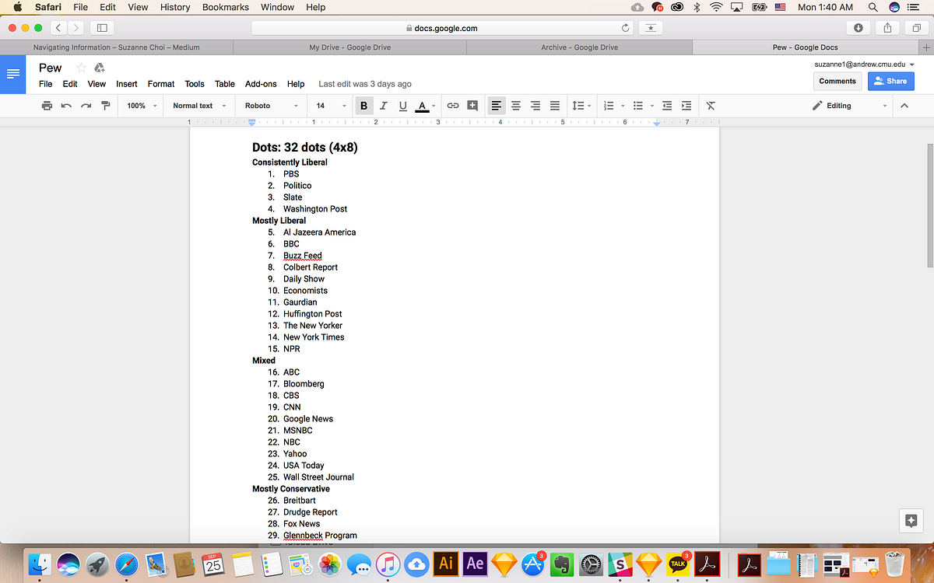Decrease the paragraph indent
The image size is (934, 583).
pos(667,106)
